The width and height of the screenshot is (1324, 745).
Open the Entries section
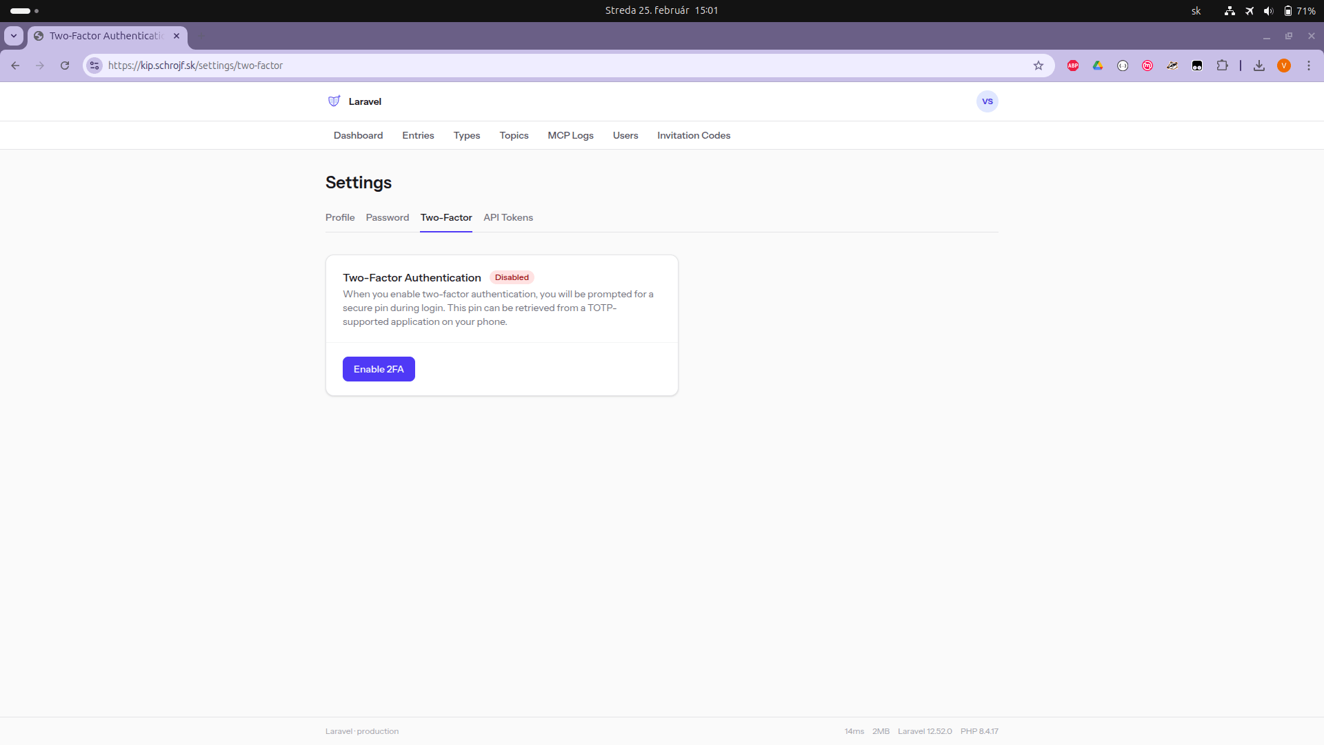tap(418, 136)
